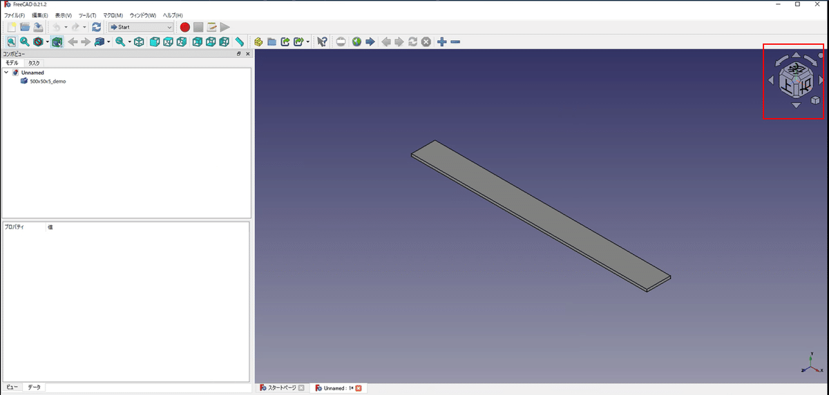This screenshot has height=395, width=829.
Task: Click the Zoom magnifier icon
Action: coord(120,42)
